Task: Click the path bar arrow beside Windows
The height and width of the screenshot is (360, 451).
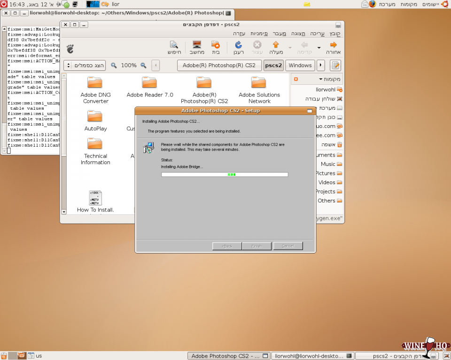Action: click(321, 66)
